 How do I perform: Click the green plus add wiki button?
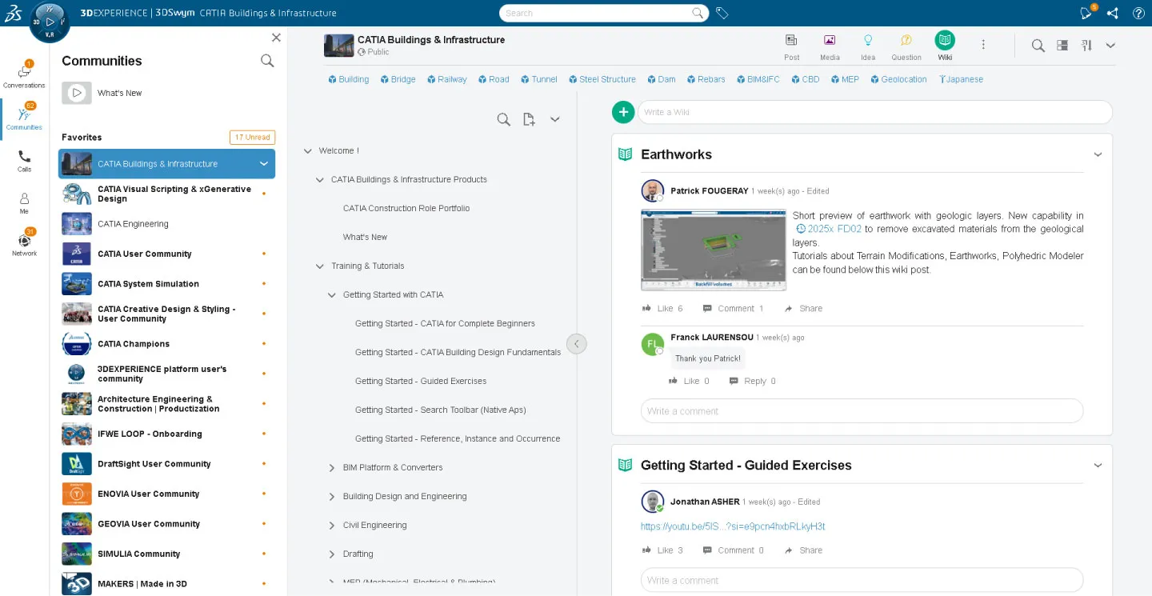pos(623,112)
